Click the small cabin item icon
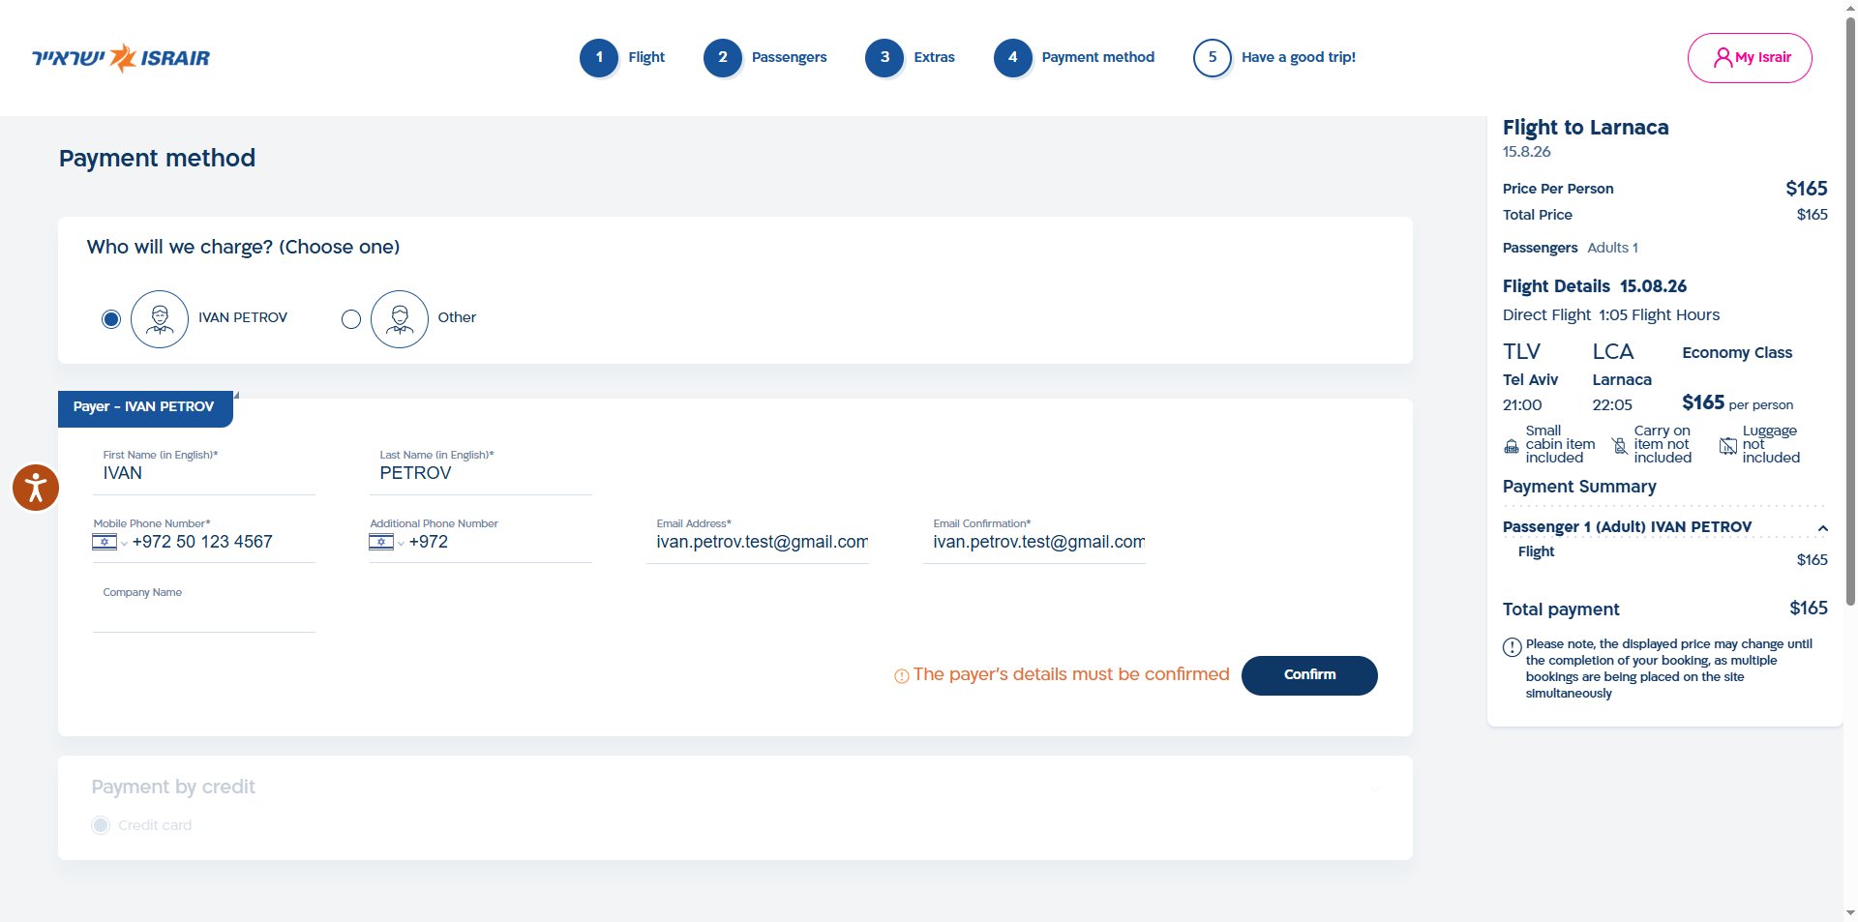Image resolution: width=1858 pixels, height=922 pixels. click(1512, 446)
